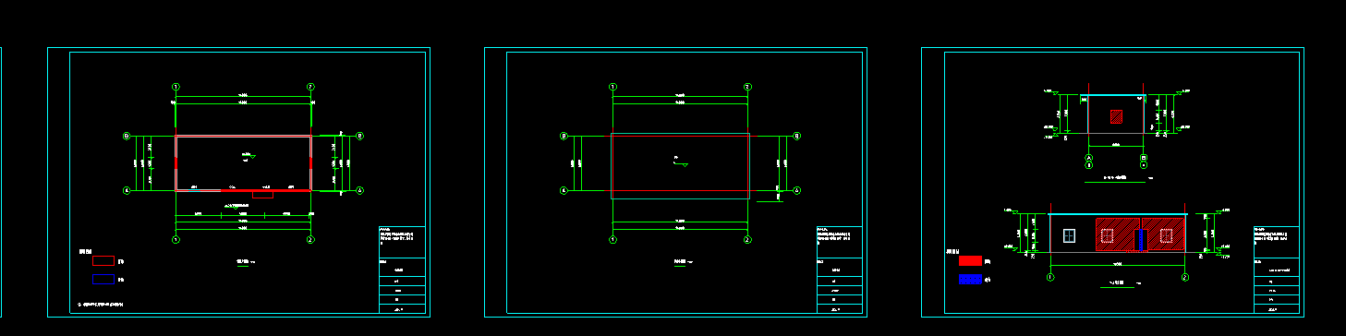Select the blue outlined legend swatch on floor plan sheet
The height and width of the screenshot is (336, 1346).
(x=103, y=279)
